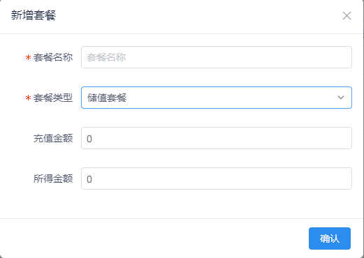Click the 0 value in 所得金额

click(89, 179)
